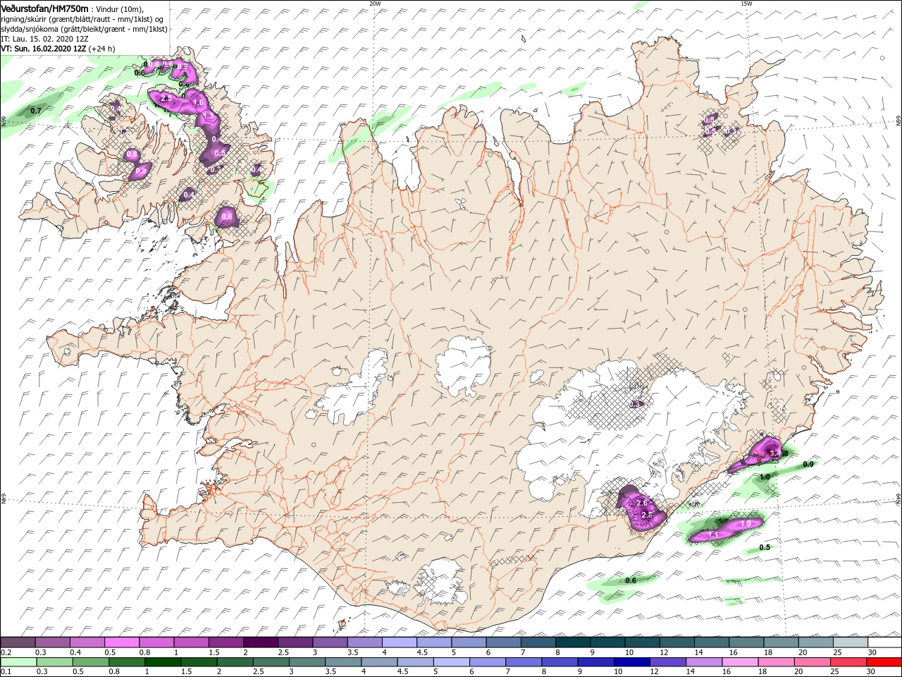
Task: Select the first dark mauve swatch, top legend row
Action: click(18, 642)
